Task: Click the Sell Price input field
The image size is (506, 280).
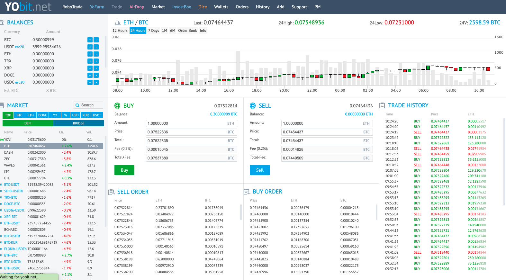Action: (327, 132)
